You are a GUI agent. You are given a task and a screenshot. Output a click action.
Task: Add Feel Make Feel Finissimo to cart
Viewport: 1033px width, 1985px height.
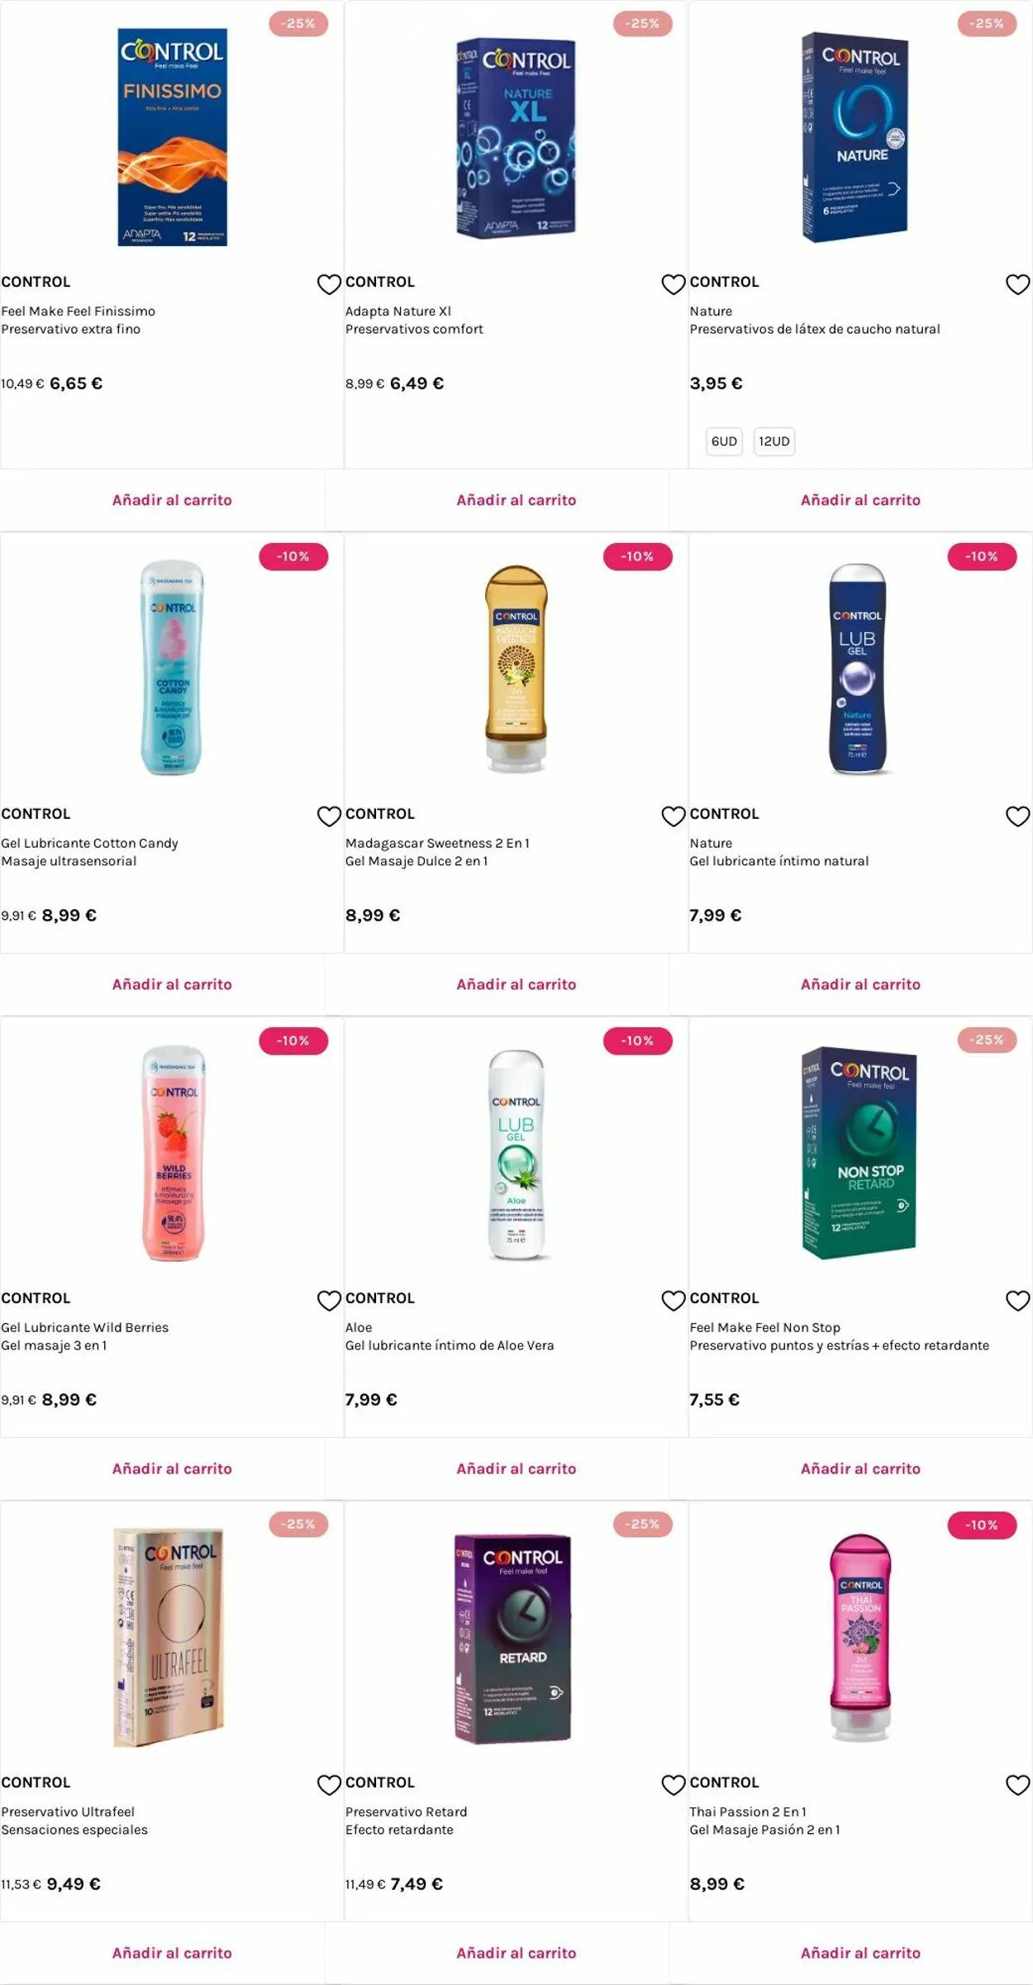(172, 500)
